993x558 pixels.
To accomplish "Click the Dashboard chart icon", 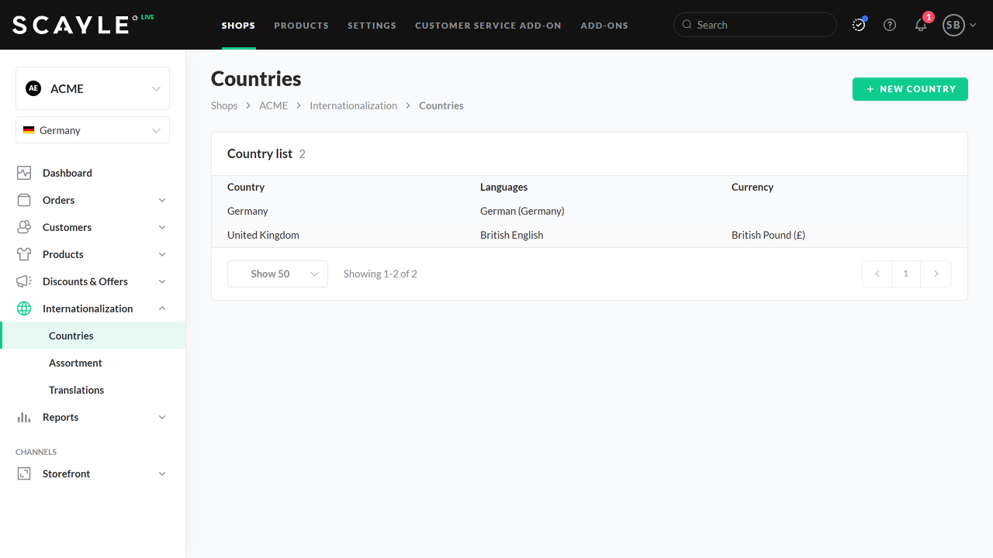I will coord(24,173).
